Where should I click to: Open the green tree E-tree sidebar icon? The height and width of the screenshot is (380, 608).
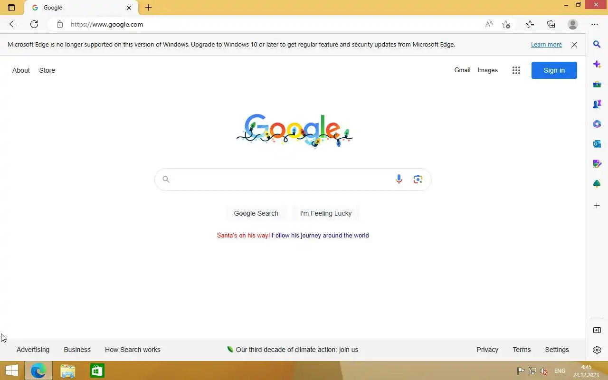[x=597, y=184]
